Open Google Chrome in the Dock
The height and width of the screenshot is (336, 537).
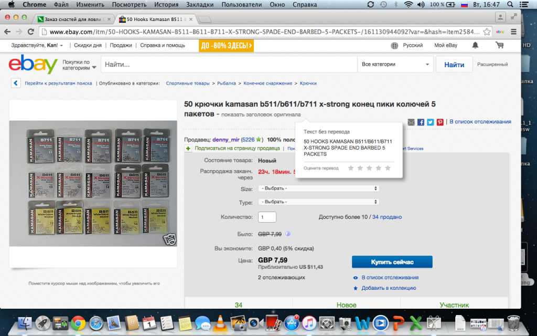pyautogui.click(x=78, y=323)
